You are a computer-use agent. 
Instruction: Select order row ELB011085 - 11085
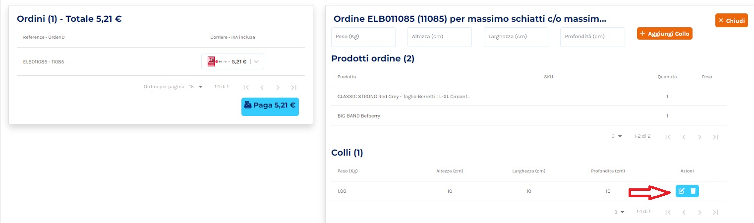(161, 62)
